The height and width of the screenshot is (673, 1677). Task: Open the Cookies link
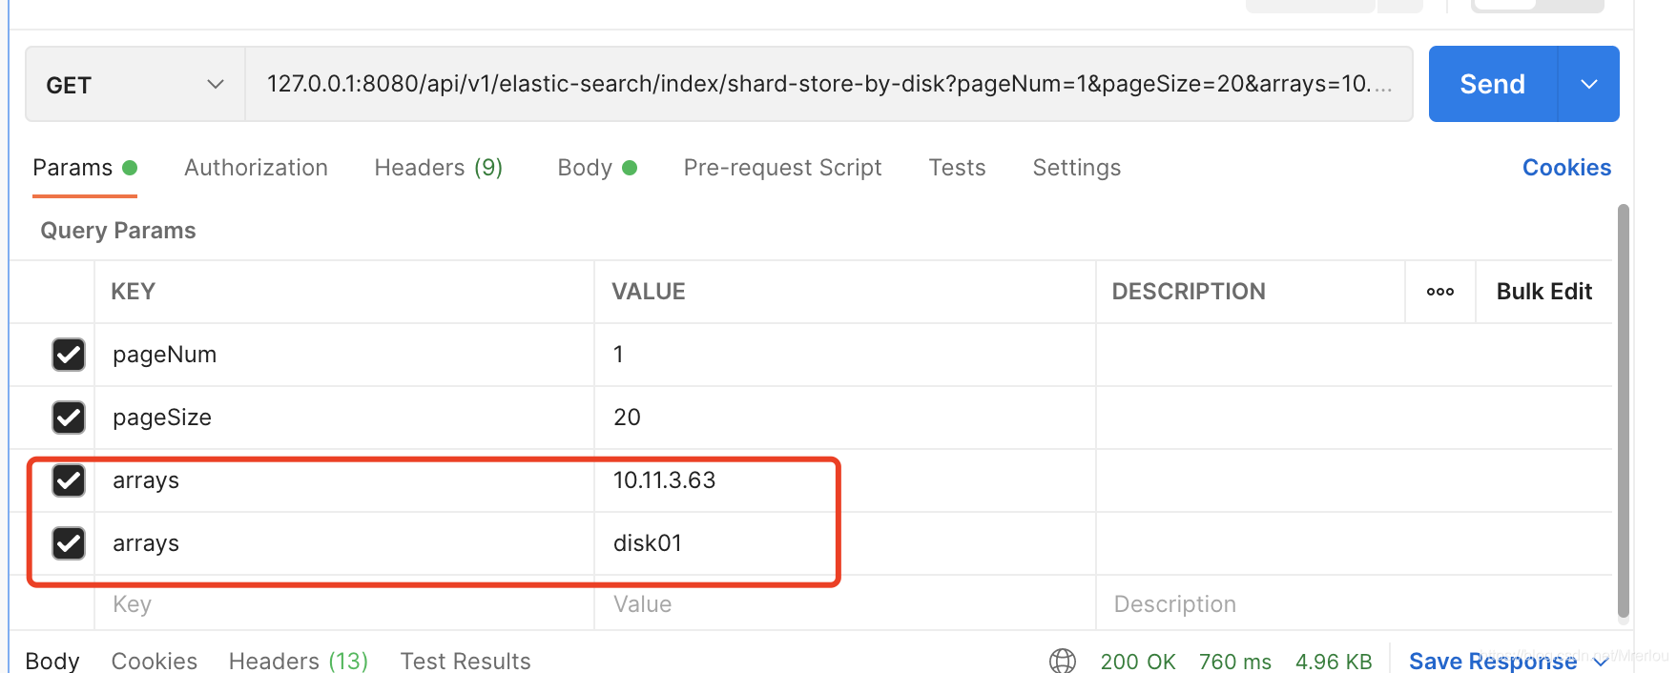(1566, 168)
